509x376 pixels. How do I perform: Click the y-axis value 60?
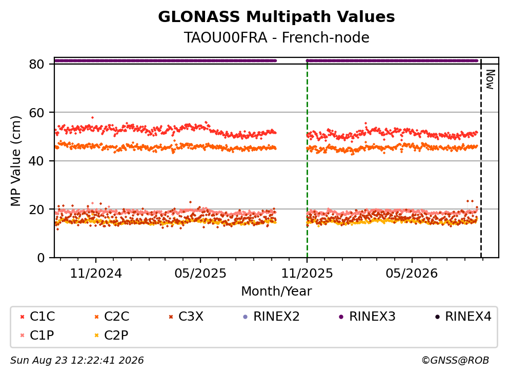pos(36,113)
